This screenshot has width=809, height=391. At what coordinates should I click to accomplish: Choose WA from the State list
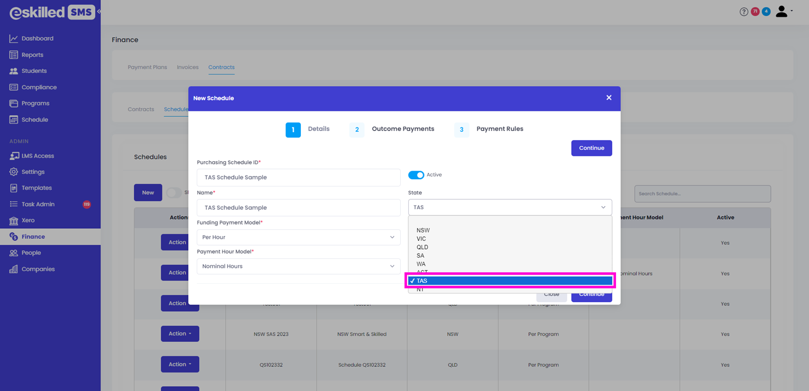(x=510, y=264)
